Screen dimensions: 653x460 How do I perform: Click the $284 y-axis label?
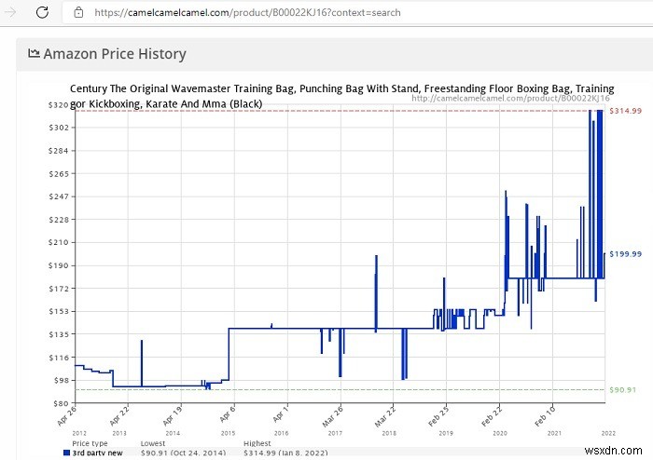point(58,151)
